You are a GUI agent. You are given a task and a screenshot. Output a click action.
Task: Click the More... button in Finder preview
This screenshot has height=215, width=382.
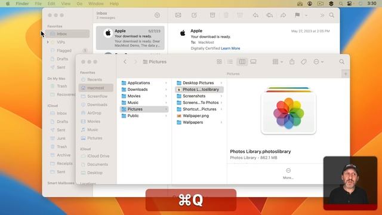point(288,174)
